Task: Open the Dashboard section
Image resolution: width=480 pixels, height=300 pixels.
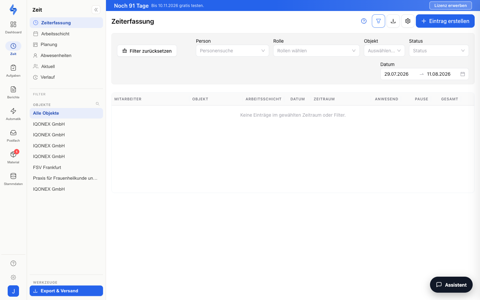Action: 13,27
